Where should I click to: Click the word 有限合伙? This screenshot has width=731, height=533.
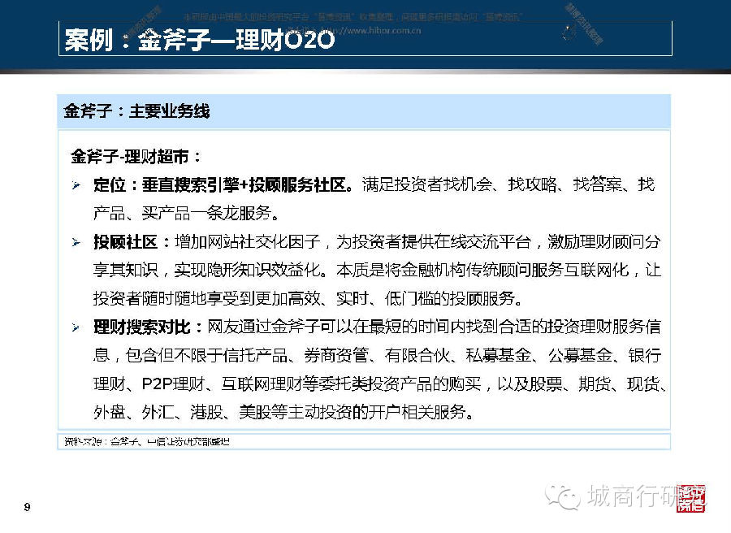click(417, 355)
